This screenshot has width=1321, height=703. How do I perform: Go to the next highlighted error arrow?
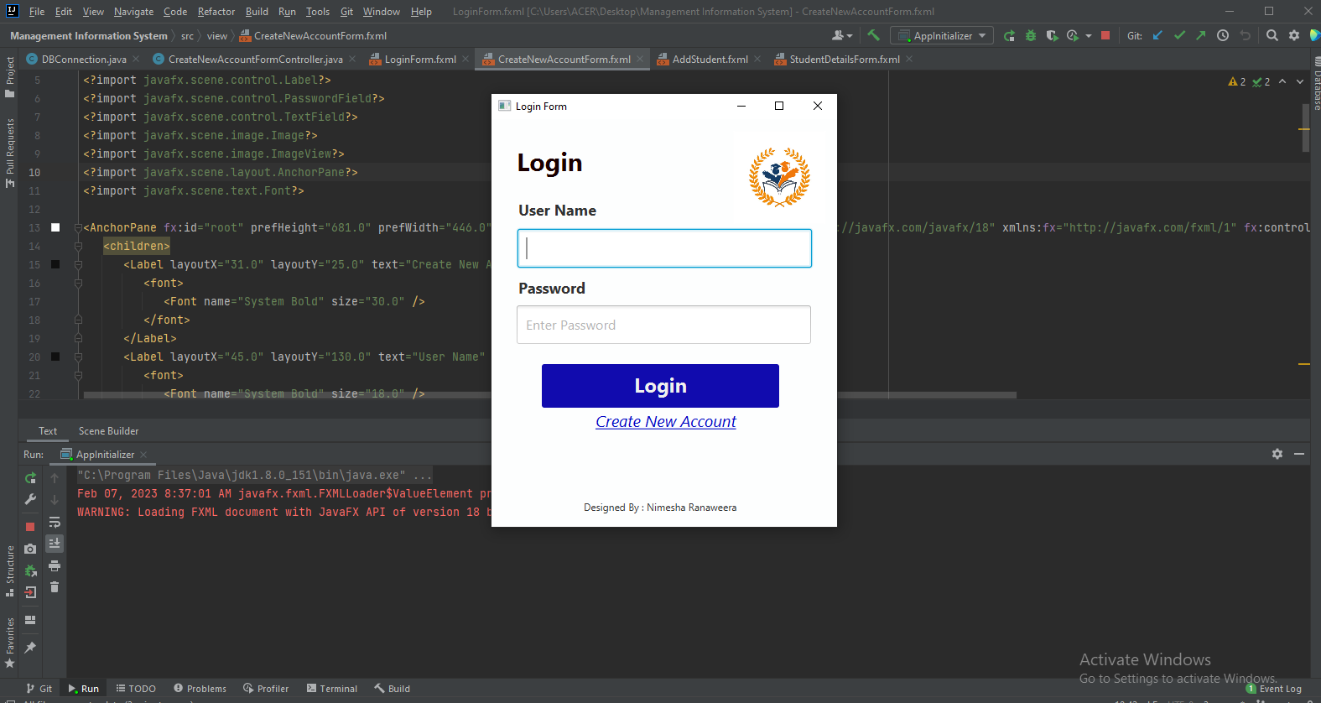coord(1300,81)
